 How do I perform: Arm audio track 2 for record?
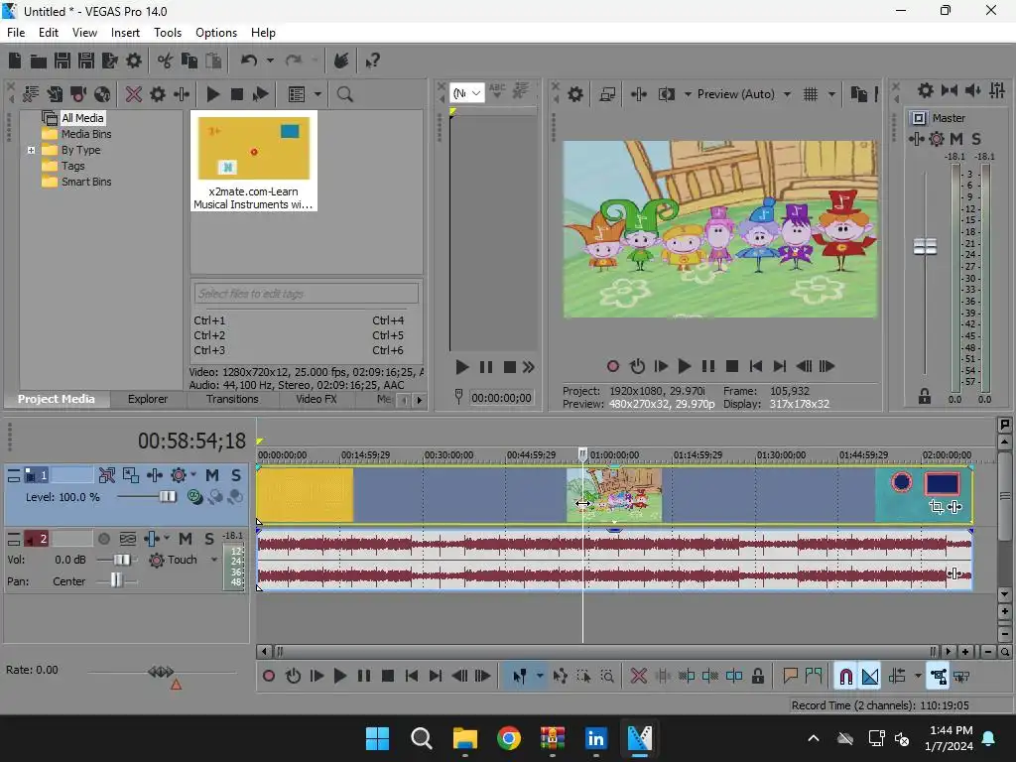(103, 539)
